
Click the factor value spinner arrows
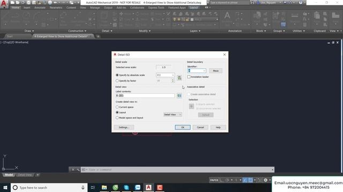click(x=173, y=81)
